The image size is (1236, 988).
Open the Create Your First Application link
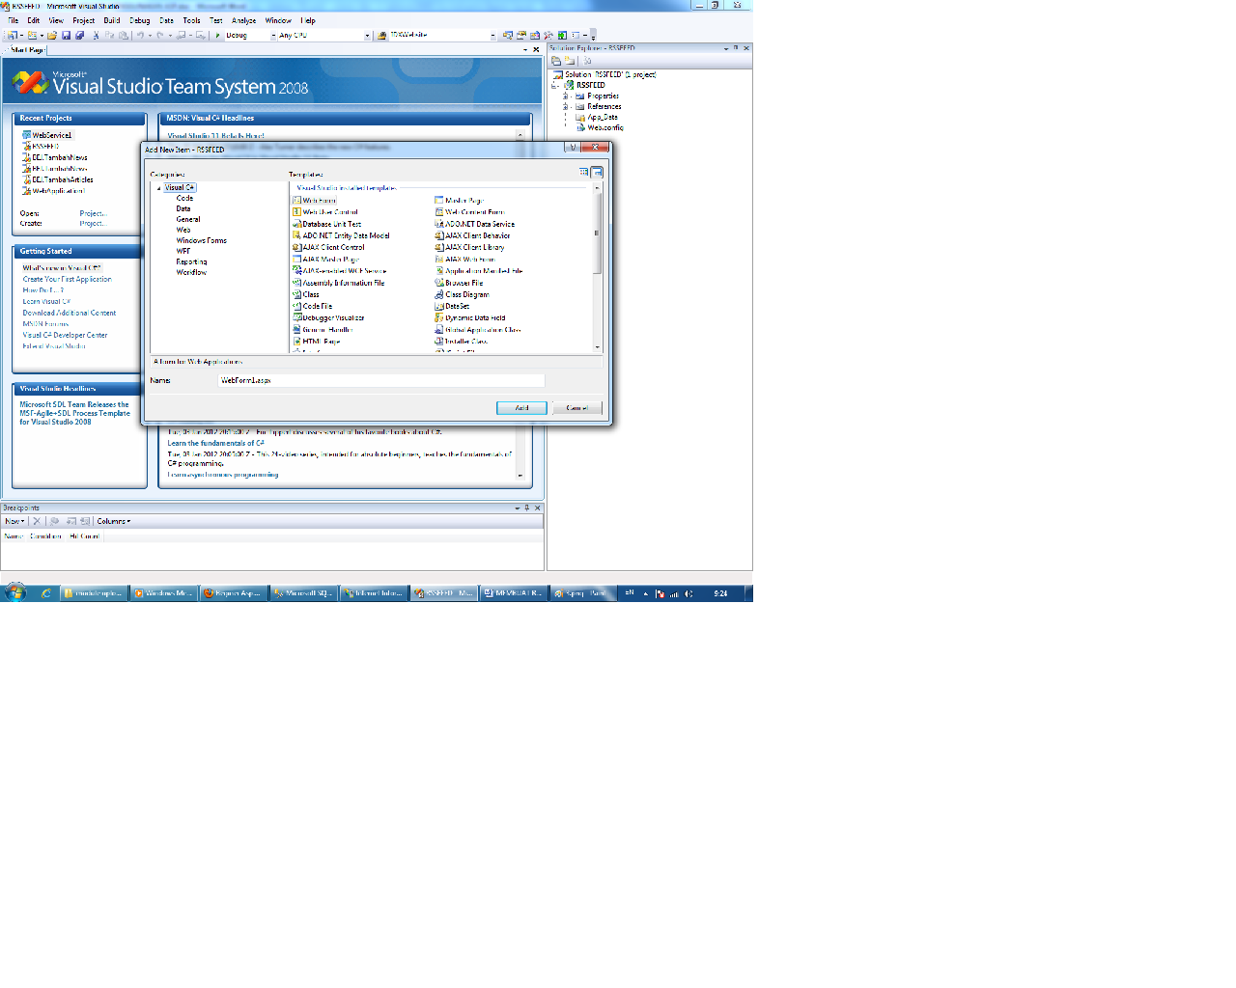pos(67,278)
